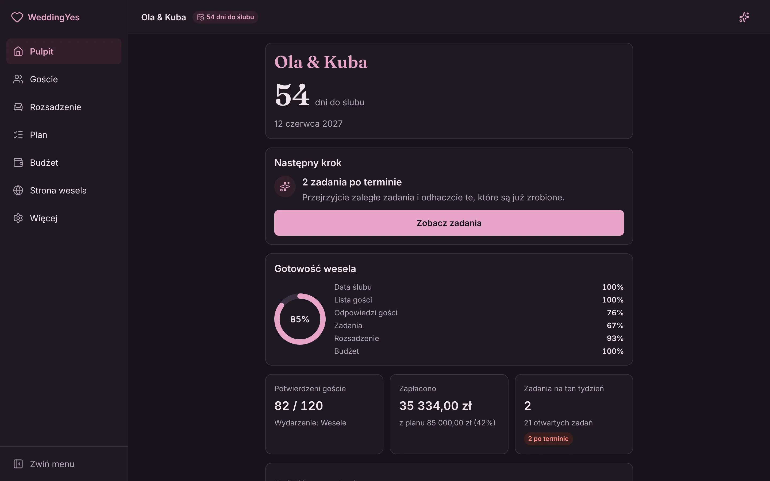Click the Rozsadzenie sofa icon
This screenshot has width=770, height=481.
(18, 107)
